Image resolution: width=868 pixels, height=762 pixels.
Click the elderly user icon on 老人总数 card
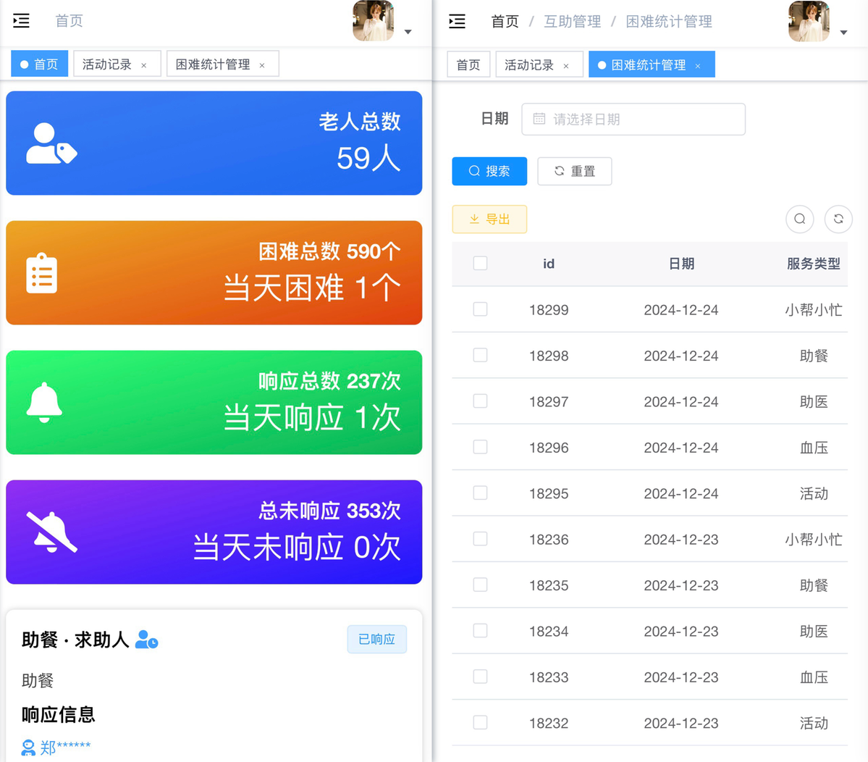coord(51,143)
